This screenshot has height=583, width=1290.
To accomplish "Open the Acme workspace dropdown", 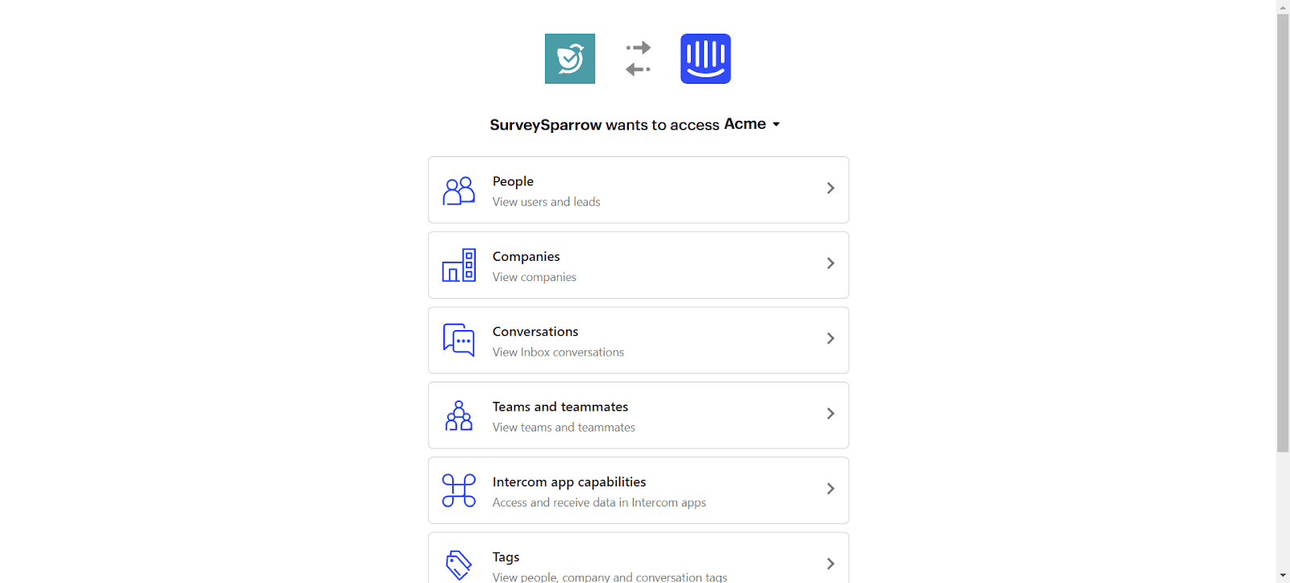I will pos(753,124).
